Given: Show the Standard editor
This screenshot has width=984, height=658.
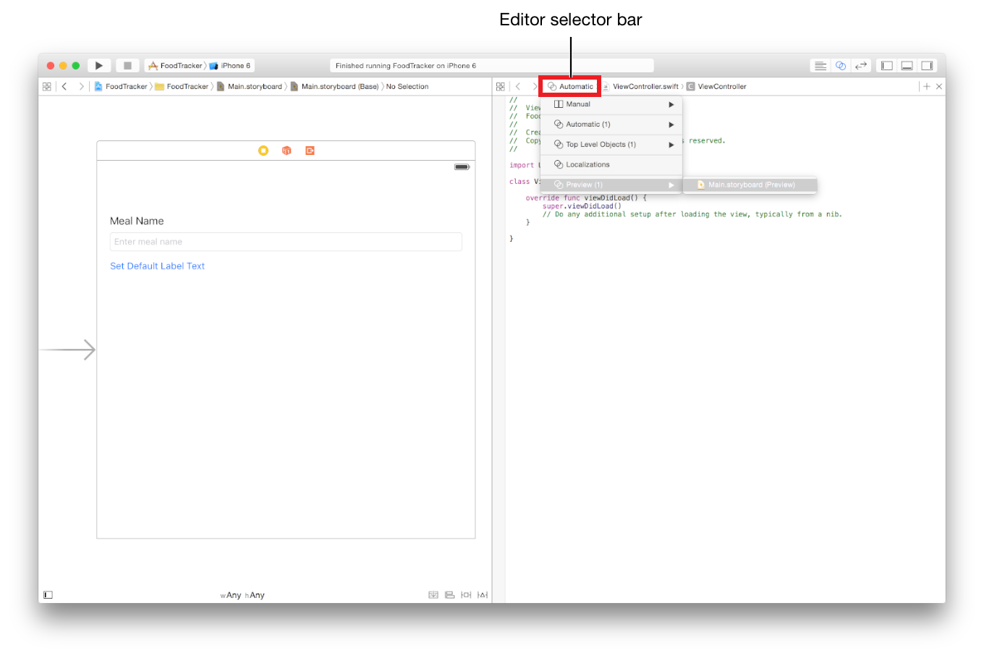Looking at the screenshot, I should 820,66.
